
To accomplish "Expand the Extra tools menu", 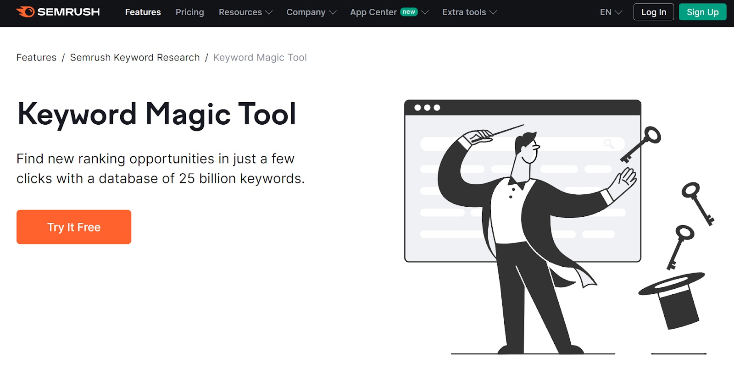I will [469, 12].
